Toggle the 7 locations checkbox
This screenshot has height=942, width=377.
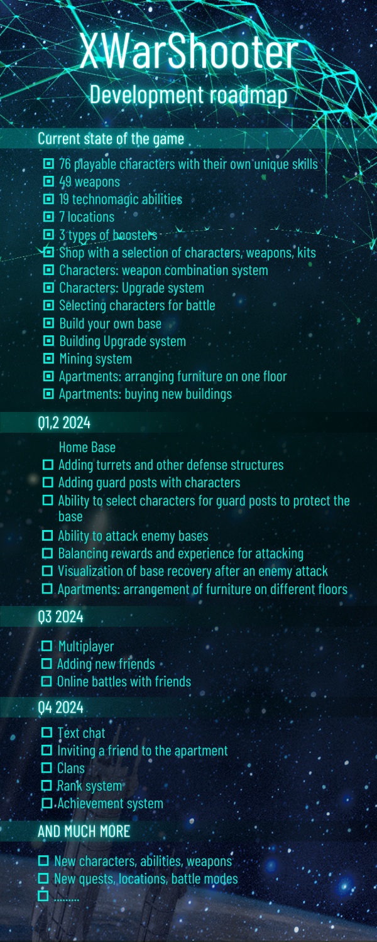(x=48, y=217)
